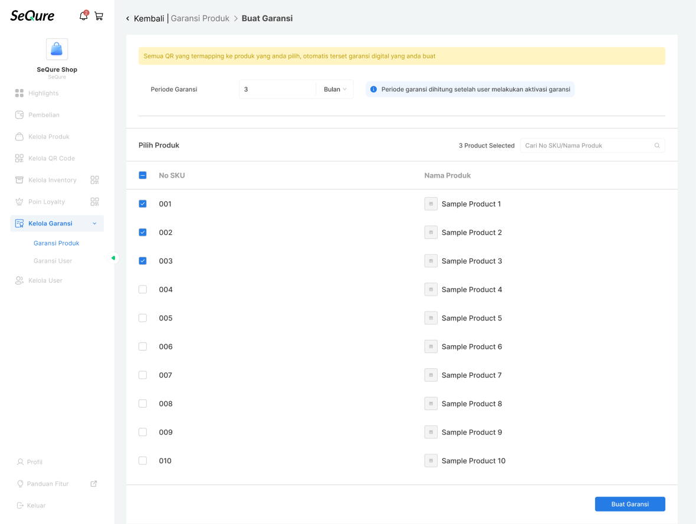696x524 pixels.
Task: Toggle the select-all header checkbox
Action: coord(143,175)
